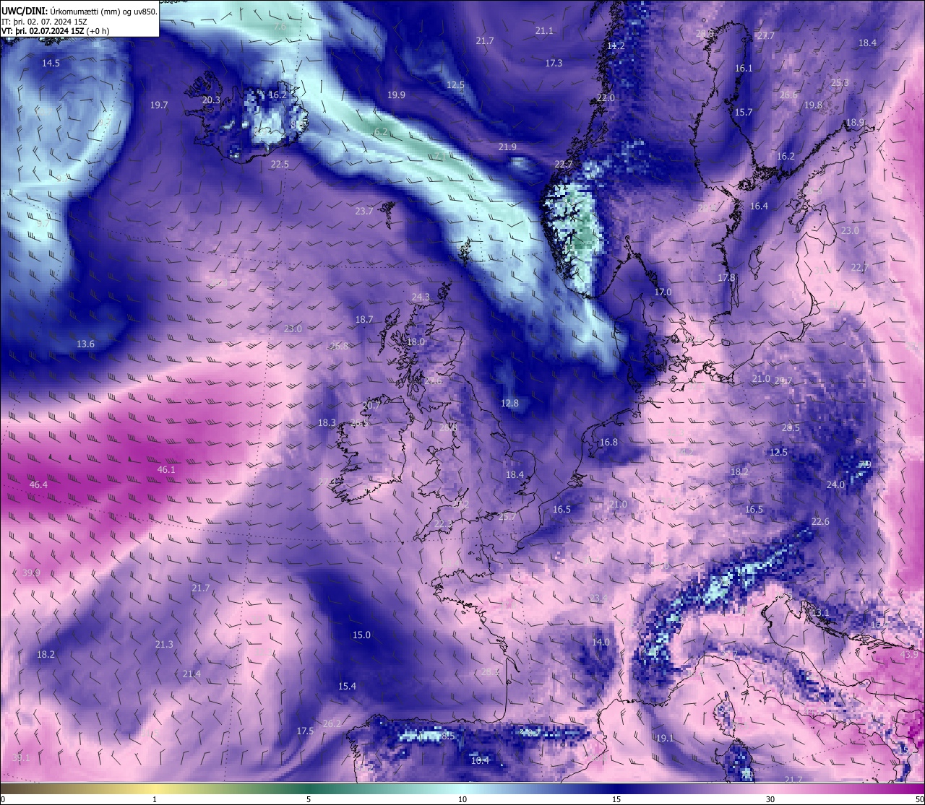Click the 19.7 value west of Iceland
Screen dimensions: 925x805
coord(159,105)
